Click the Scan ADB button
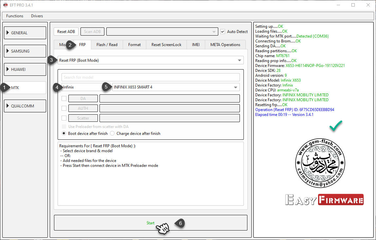The width and height of the screenshot is (376, 240). [92, 32]
